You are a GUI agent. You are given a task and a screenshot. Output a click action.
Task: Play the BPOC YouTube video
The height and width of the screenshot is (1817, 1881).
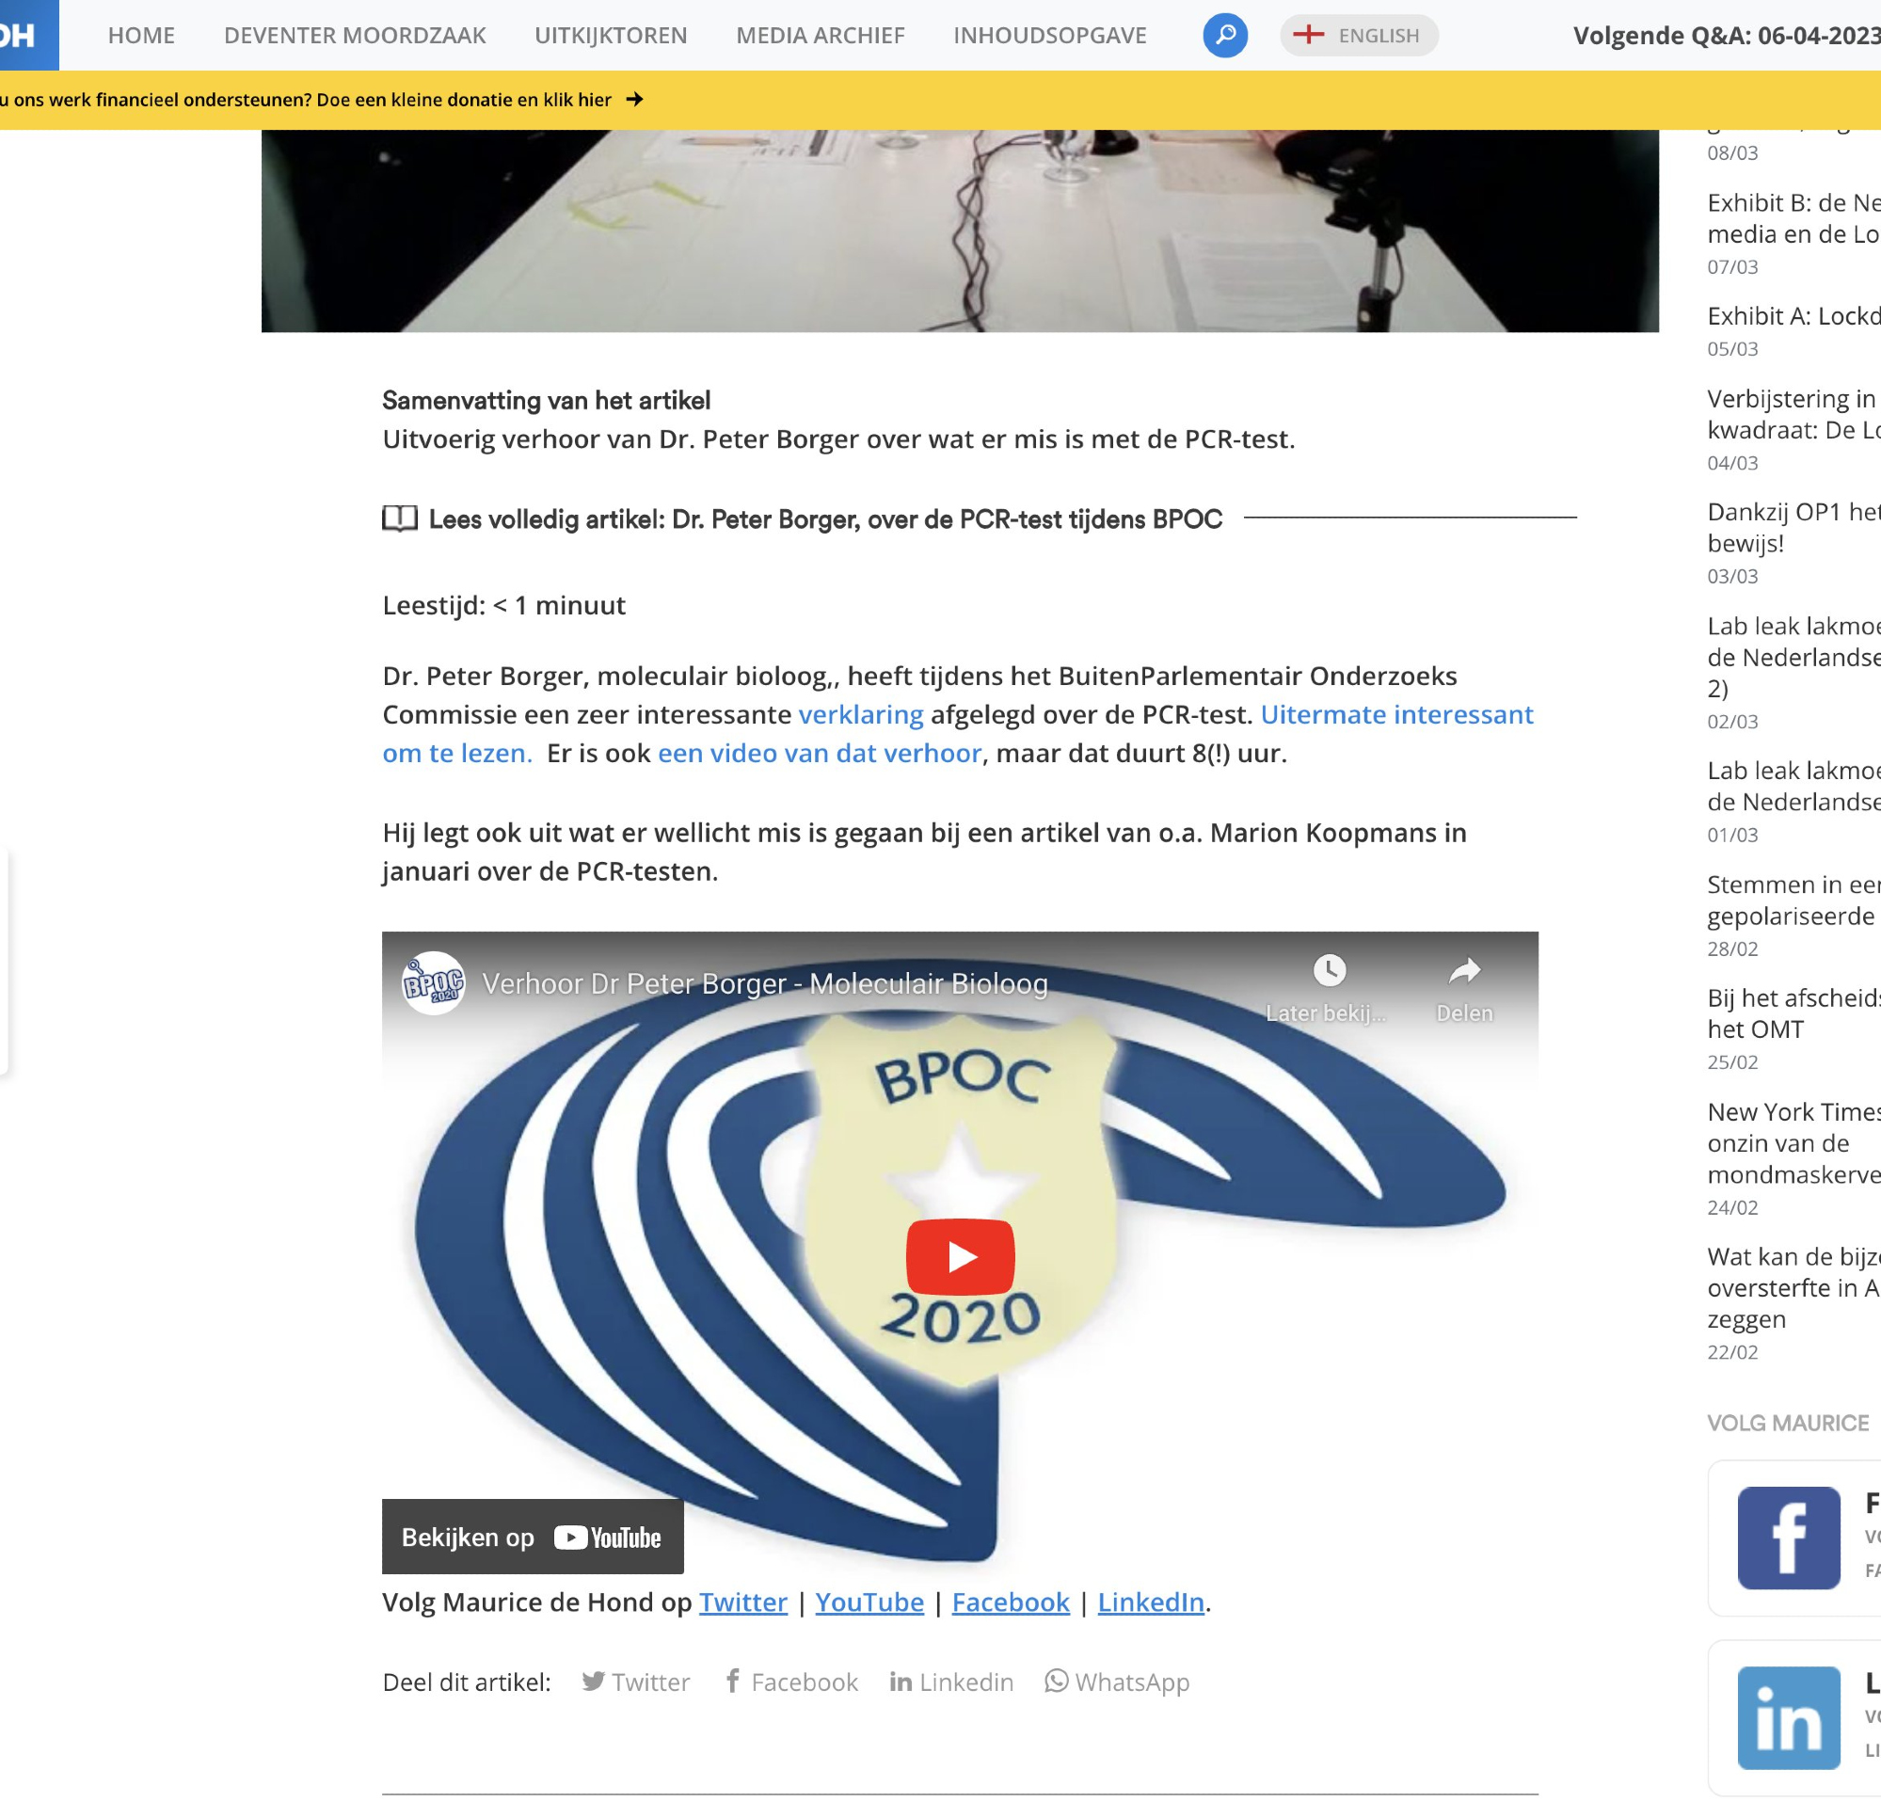[x=960, y=1256]
